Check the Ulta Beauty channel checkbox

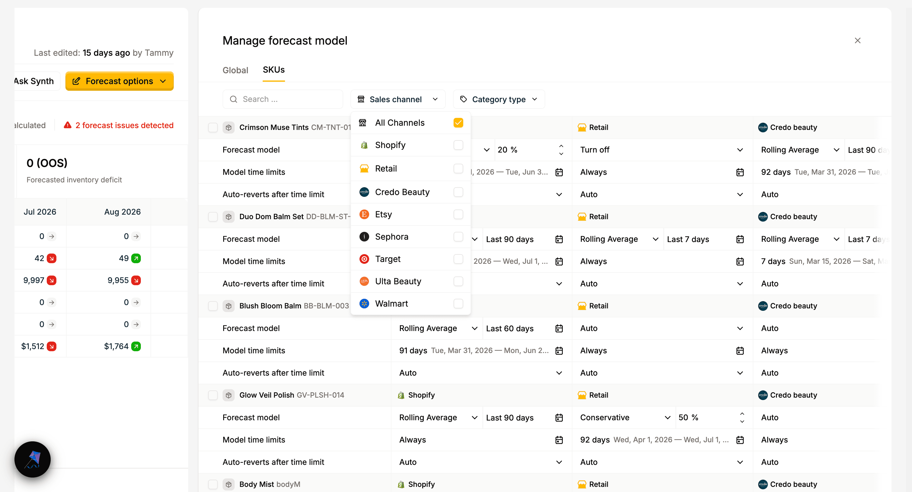pos(458,281)
